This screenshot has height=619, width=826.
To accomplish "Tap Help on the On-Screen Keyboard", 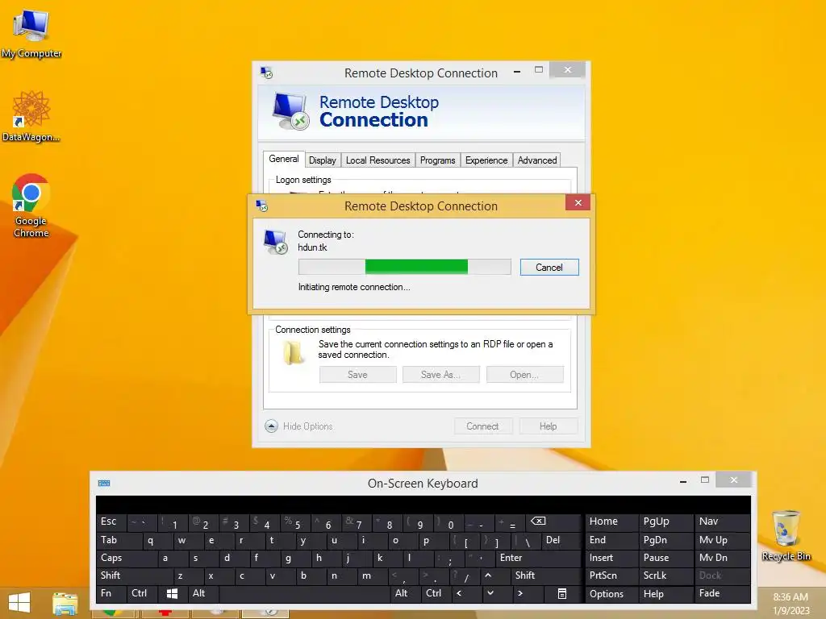I will point(665,594).
